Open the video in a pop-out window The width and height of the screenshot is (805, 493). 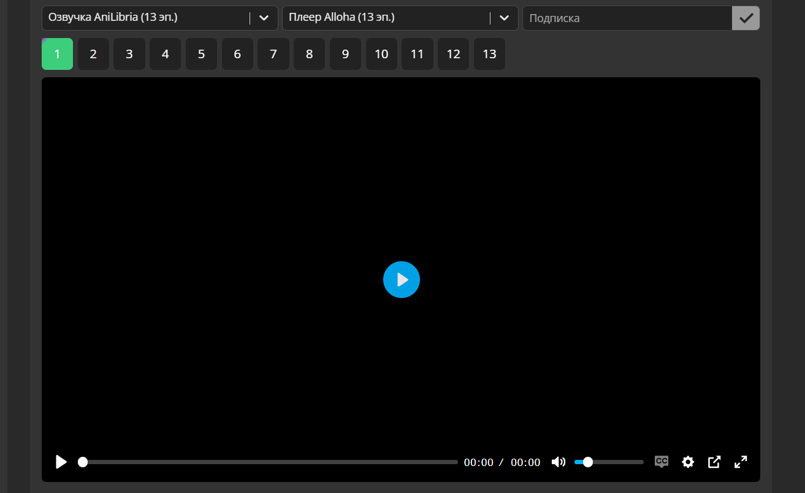pyautogui.click(x=714, y=462)
